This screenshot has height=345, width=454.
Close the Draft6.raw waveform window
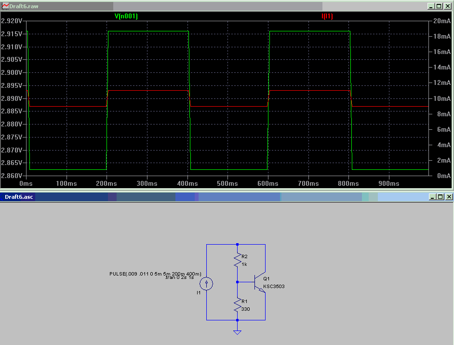click(x=448, y=6)
